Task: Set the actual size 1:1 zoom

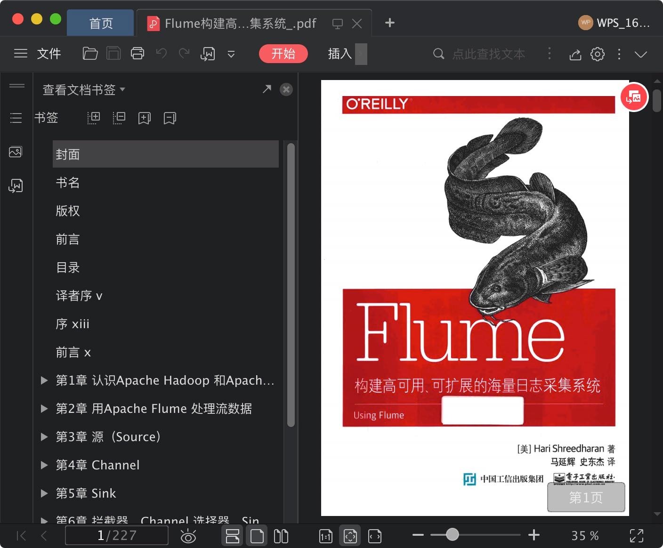Action: [326, 536]
